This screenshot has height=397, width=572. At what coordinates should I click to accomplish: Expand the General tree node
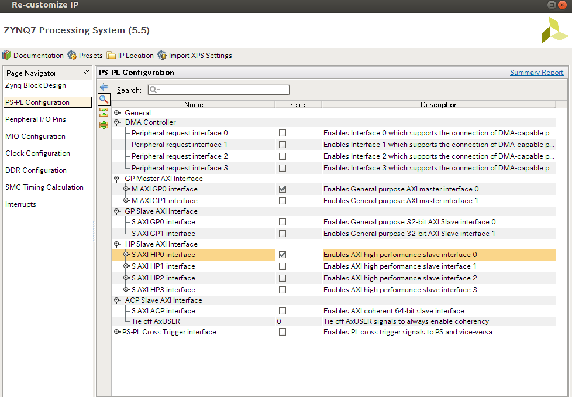point(117,113)
